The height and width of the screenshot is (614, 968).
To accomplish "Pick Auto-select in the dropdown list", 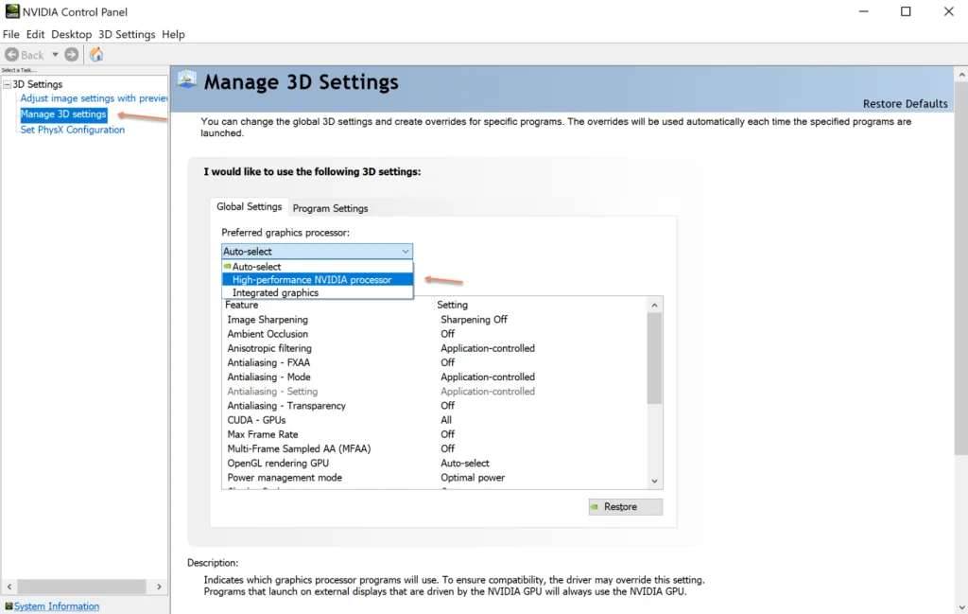I will point(256,267).
